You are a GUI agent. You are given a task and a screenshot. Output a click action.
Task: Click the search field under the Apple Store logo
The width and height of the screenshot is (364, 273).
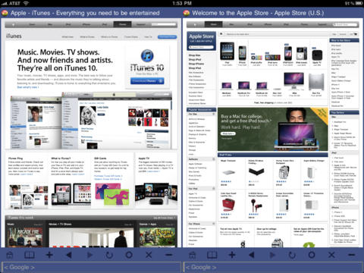pos(202,47)
